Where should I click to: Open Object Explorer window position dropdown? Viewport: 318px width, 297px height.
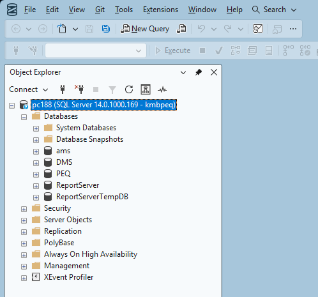pos(183,73)
